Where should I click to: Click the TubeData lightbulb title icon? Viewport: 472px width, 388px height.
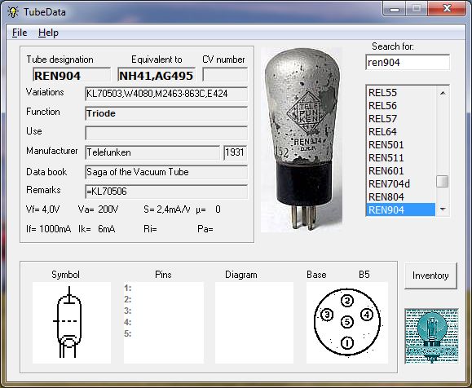tap(13, 12)
